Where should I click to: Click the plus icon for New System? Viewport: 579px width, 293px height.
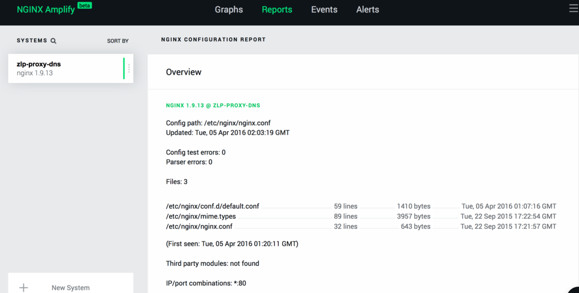[x=24, y=287]
